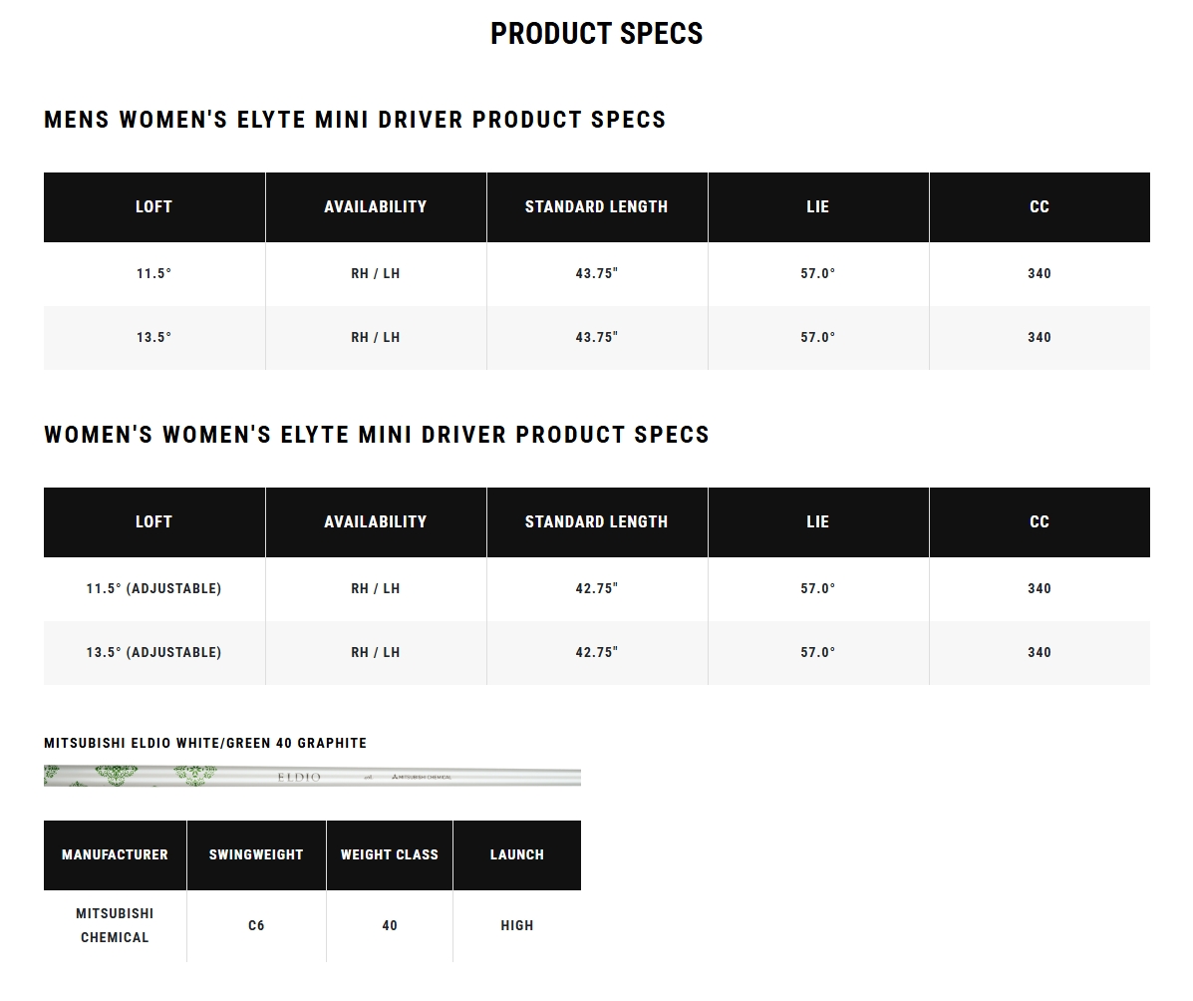Click the Mens Elyte Mini Driver specs heading
This screenshot has width=1193, height=1001.
pos(355,120)
